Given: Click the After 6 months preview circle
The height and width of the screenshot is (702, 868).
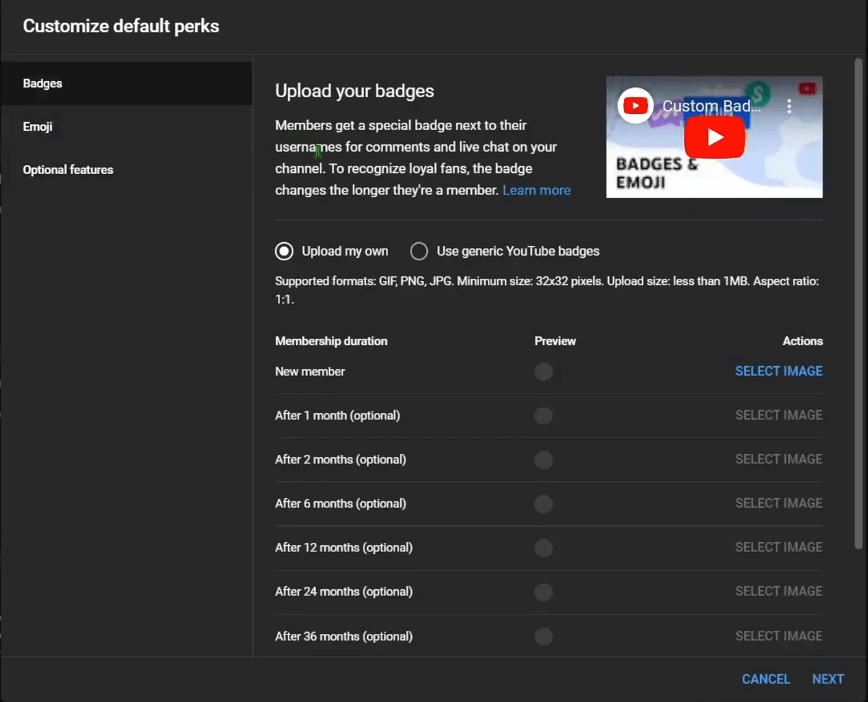Looking at the screenshot, I should [543, 504].
